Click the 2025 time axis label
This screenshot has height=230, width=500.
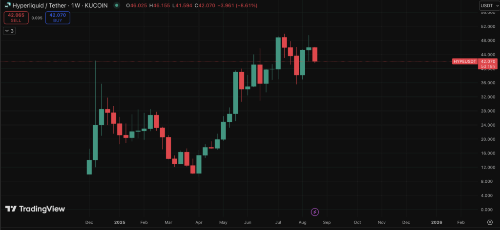coord(120,222)
